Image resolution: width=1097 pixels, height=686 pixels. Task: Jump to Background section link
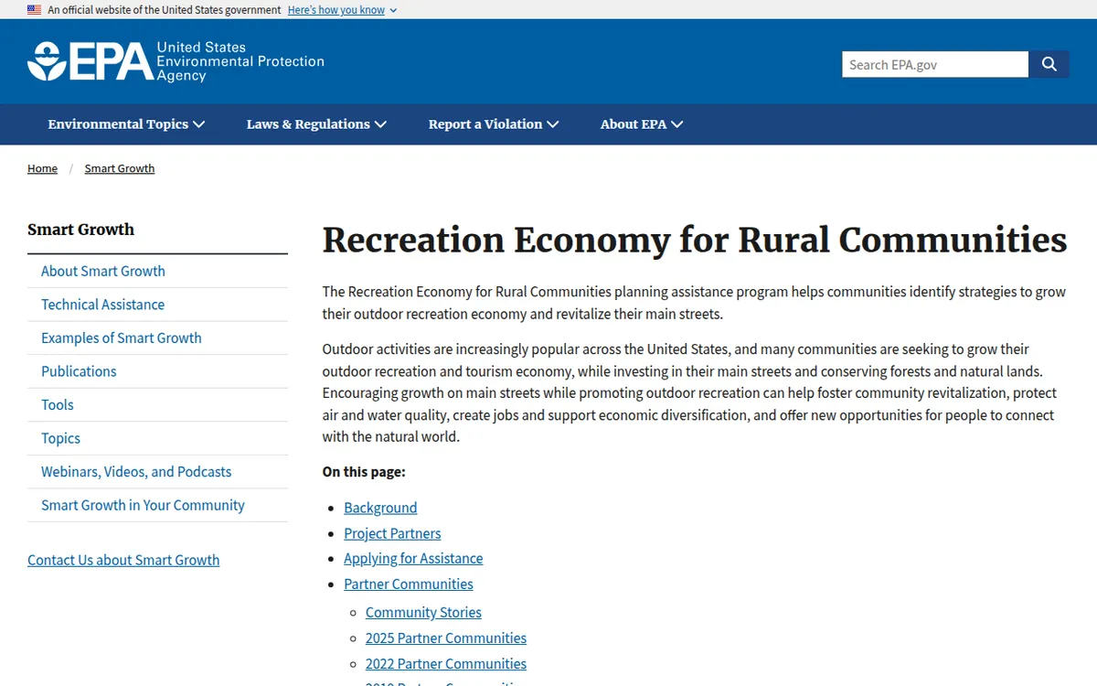click(380, 508)
